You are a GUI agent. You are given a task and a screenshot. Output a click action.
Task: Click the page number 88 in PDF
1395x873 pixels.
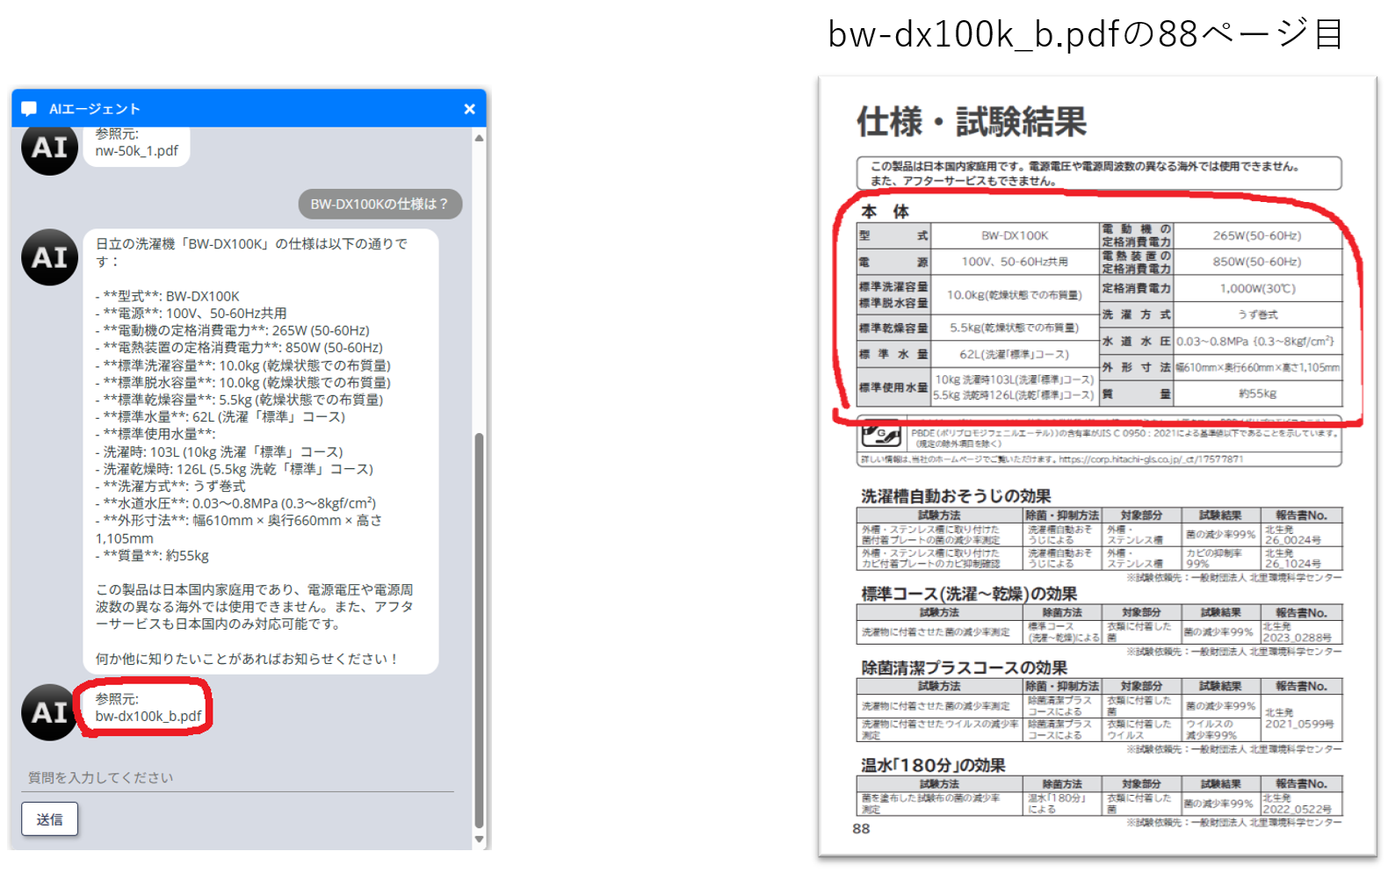tap(861, 828)
